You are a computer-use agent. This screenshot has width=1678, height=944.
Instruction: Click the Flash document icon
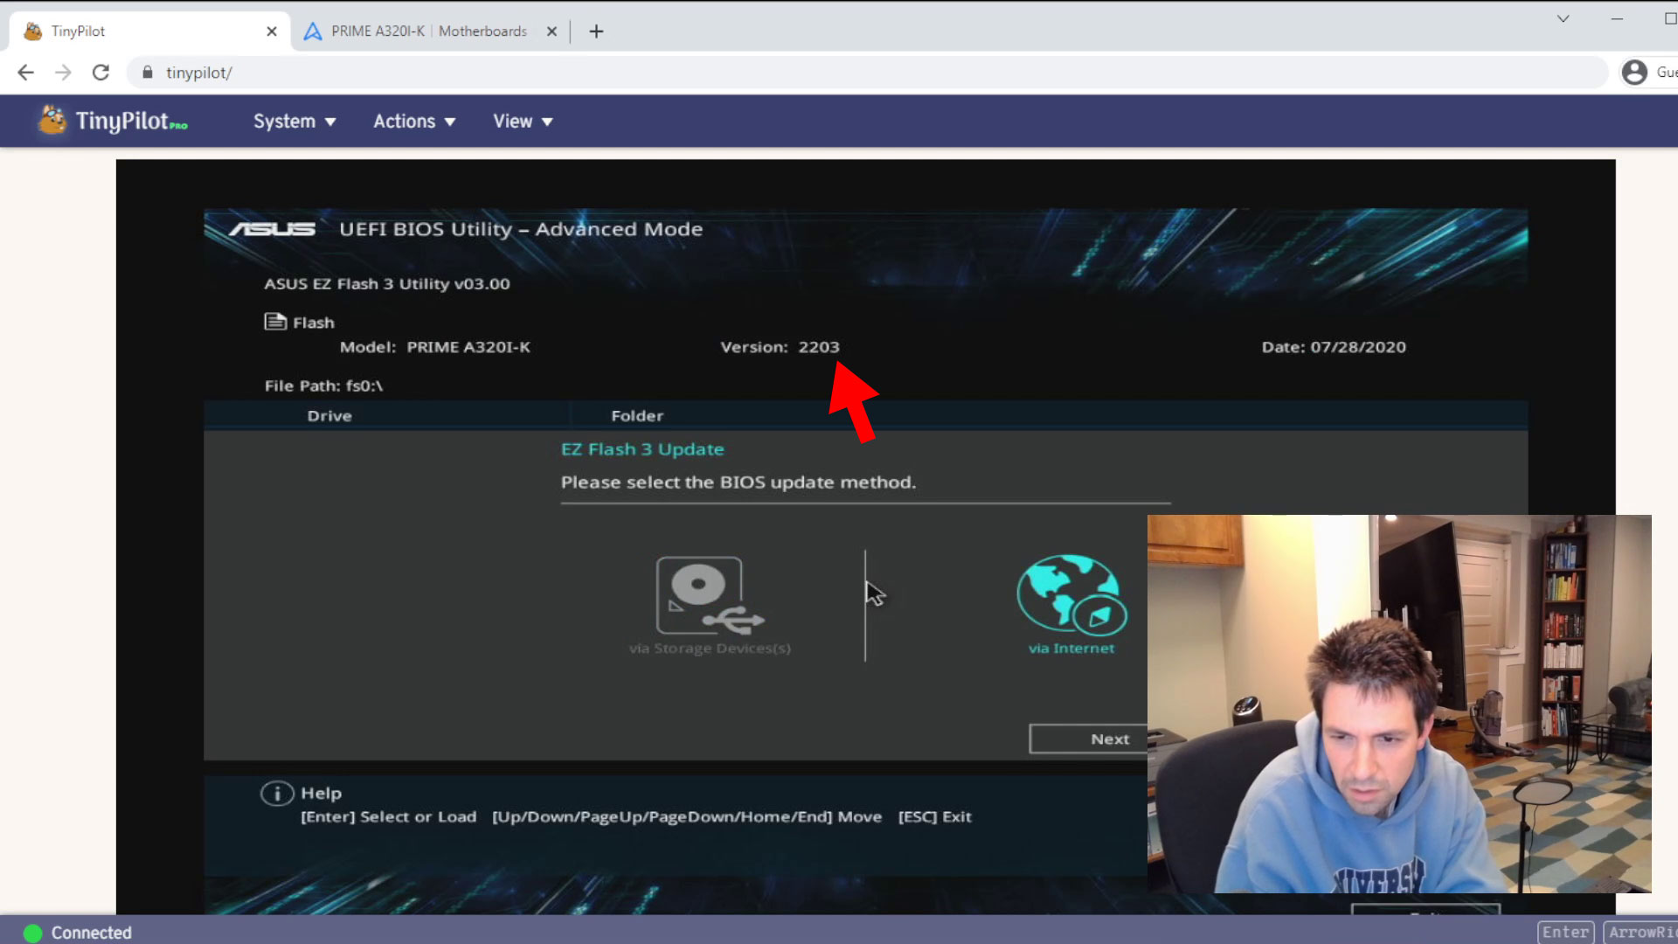(x=275, y=322)
